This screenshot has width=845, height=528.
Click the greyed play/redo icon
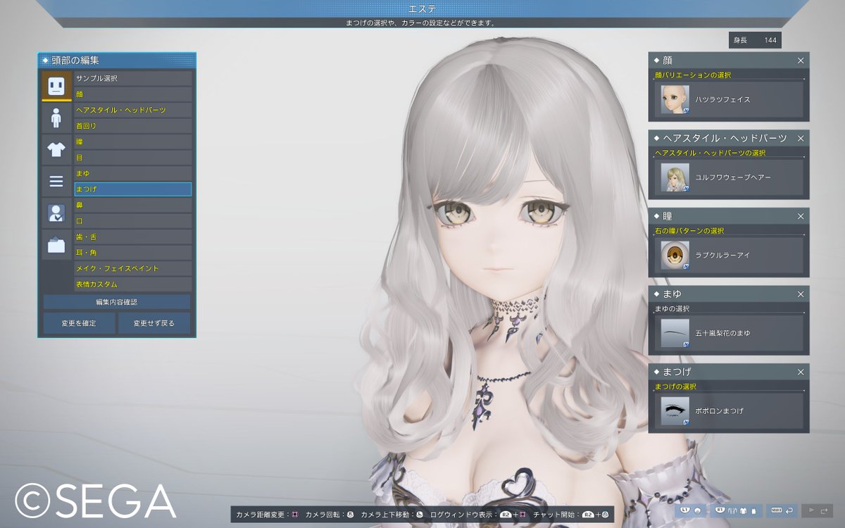[817, 510]
